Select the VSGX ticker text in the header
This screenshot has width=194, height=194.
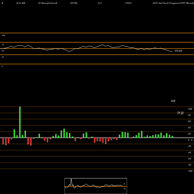pos(128,3)
